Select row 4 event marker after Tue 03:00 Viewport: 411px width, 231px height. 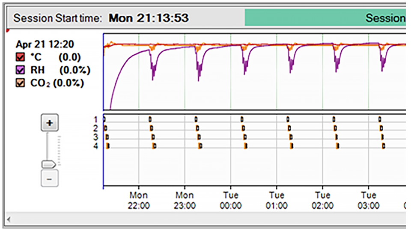[x=384, y=146]
